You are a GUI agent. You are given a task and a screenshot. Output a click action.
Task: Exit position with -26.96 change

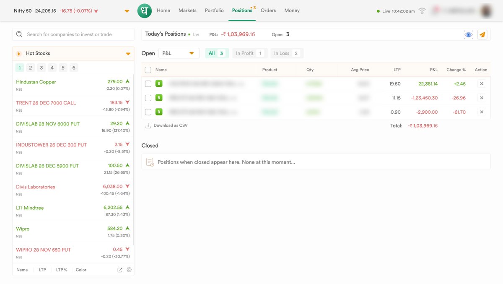tap(482, 98)
